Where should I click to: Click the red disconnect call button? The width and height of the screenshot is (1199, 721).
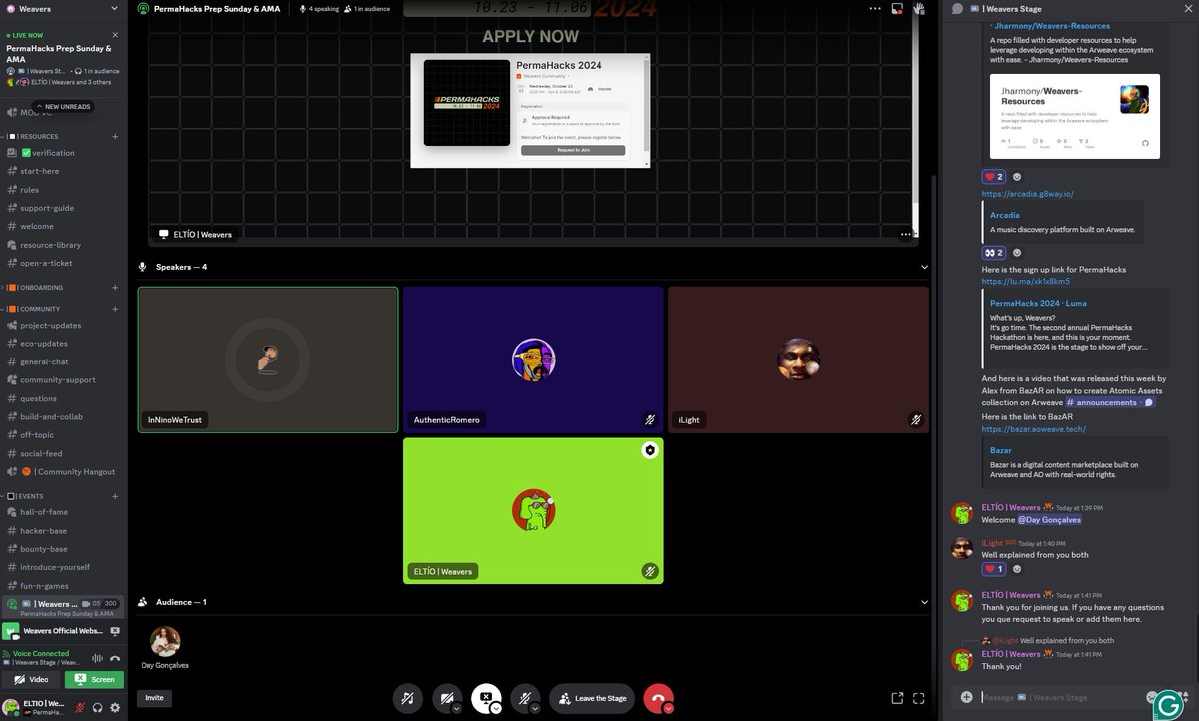[658, 698]
